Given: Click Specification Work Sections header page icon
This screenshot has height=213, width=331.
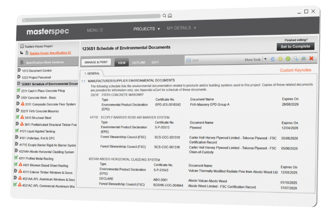Looking at the screenshot, I should tap(22, 62).
